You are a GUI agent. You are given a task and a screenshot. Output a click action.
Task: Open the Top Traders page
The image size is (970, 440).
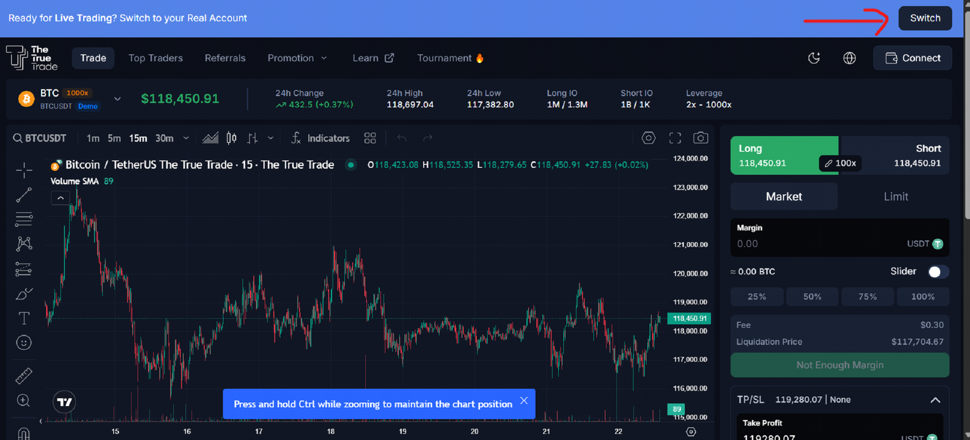tap(155, 58)
